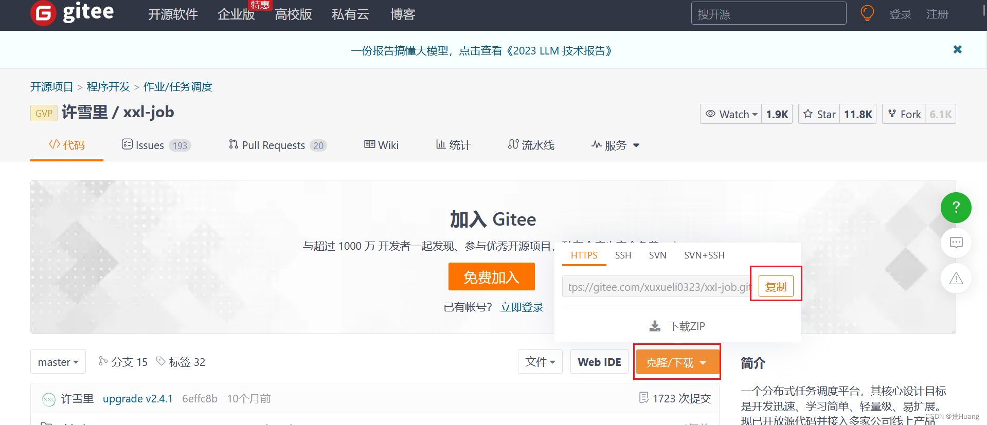Click the clone URL input field
This screenshot has height=425, width=987.
pyautogui.click(x=657, y=287)
